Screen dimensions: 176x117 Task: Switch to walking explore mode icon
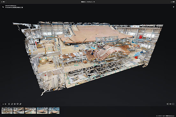[x=9, y=104]
